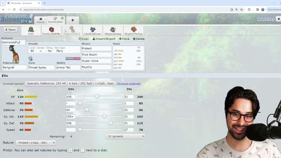281x158 pixels.
Task: Open the Details panel level and tera
Action: pyautogui.click(x=54, y=50)
